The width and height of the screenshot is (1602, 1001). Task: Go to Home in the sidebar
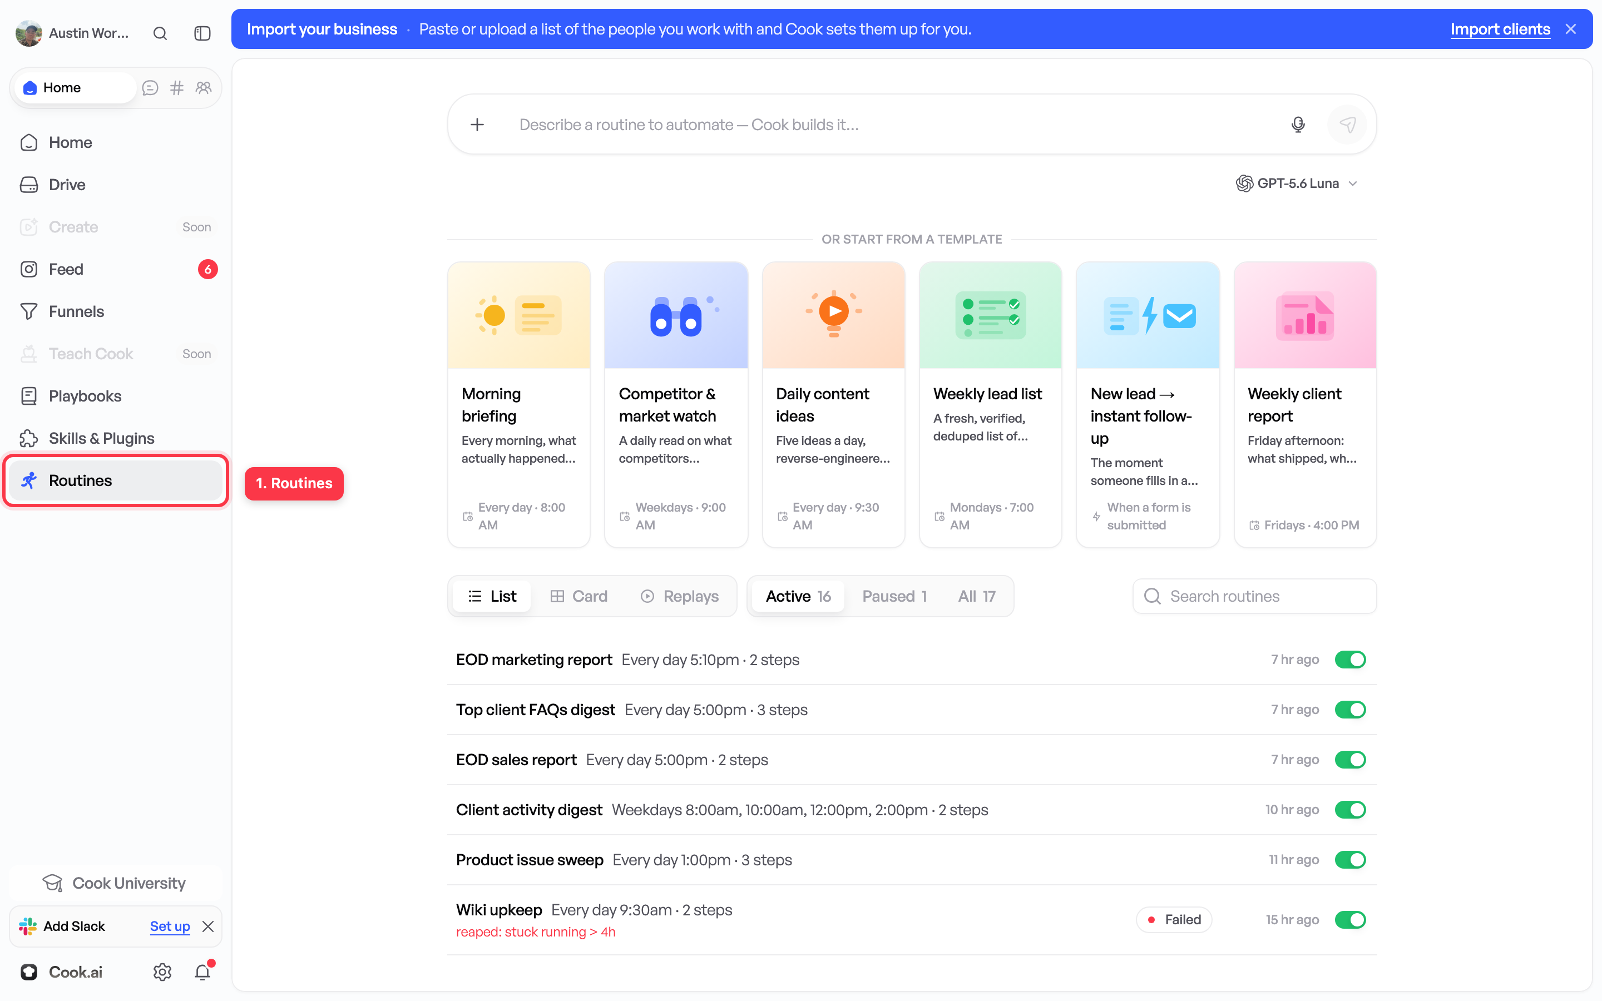(x=116, y=142)
